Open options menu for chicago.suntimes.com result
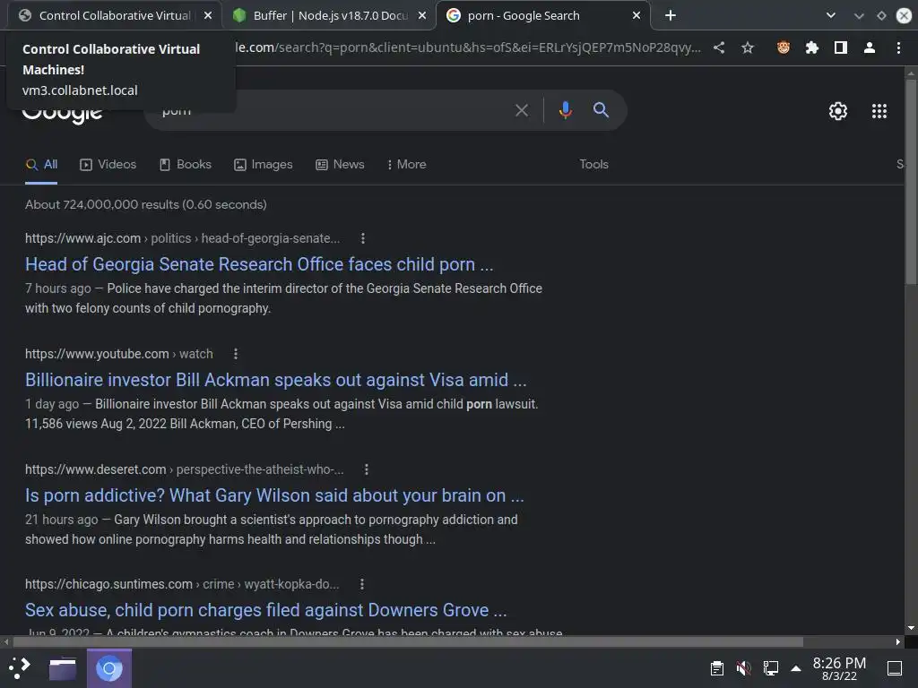This screenshot has height=688, width=918. 362,584
